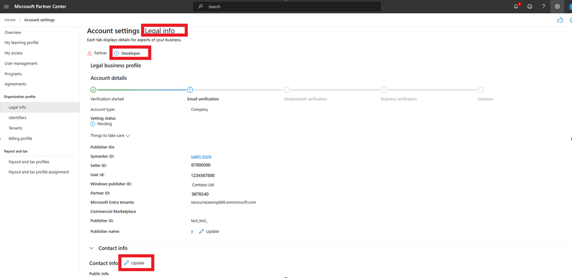Click the Publisher ID value test_test_

pyautogui.click(x=199, y=221)
